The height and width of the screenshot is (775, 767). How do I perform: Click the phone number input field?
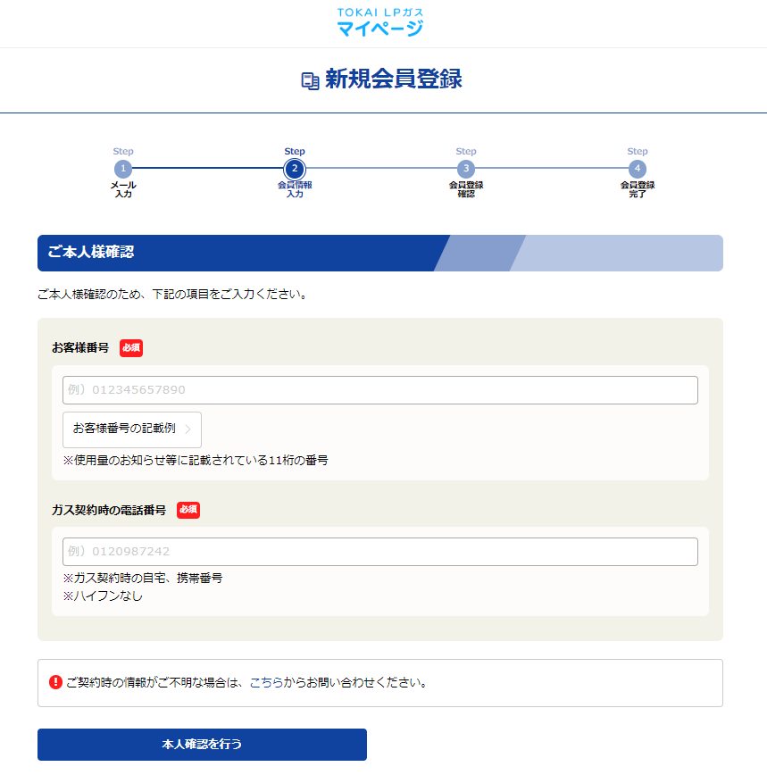click(x=379, y=552)
